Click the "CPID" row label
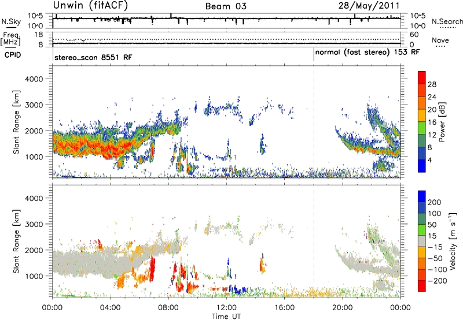This screenshot has width=463, height=320. 13,55
